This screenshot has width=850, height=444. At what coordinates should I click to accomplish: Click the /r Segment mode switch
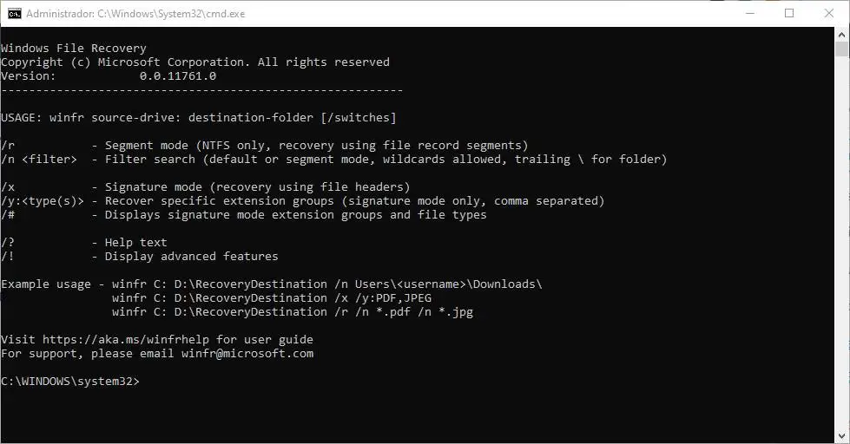click(x=8, y=146)
